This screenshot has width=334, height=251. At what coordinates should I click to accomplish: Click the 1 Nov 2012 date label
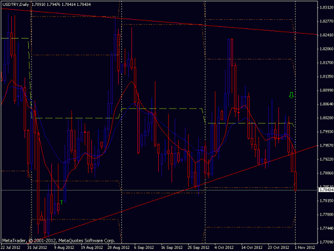click(x=305, y=247)
